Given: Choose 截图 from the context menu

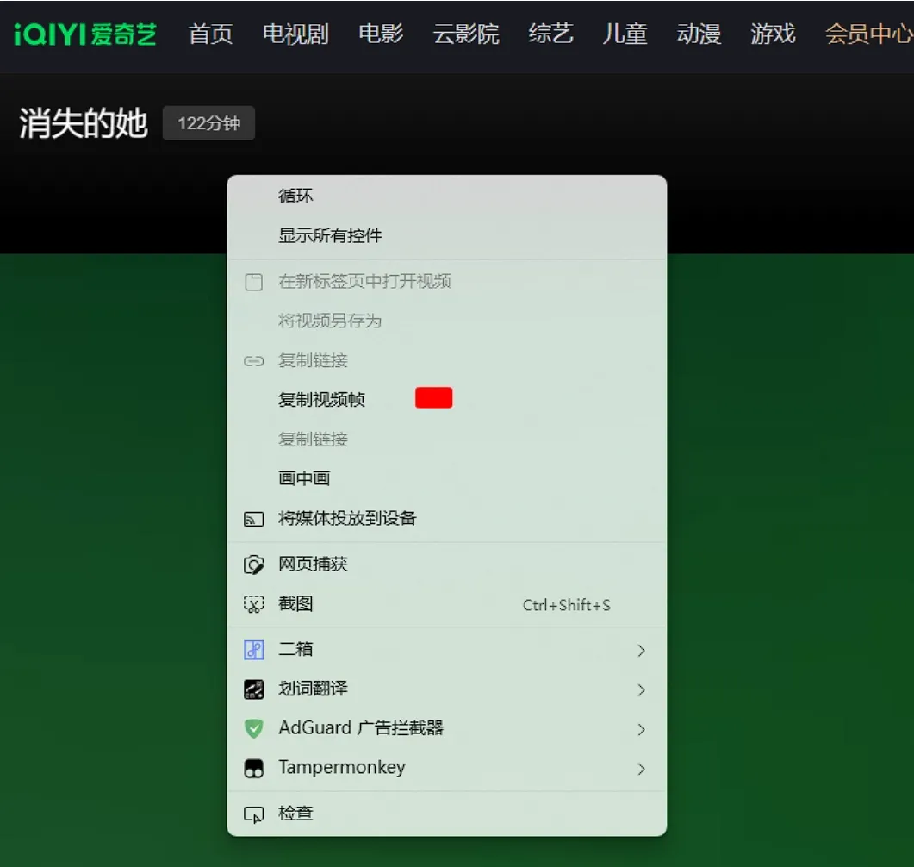Looking at the screenshot, I should (446, 603).
